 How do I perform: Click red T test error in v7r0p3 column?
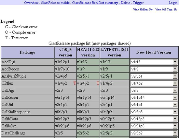[x=75, y=83]
